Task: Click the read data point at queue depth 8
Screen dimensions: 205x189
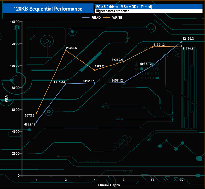Action: [124, 83]
